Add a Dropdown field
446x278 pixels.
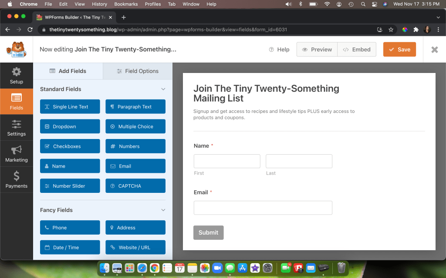pos(70,126)
